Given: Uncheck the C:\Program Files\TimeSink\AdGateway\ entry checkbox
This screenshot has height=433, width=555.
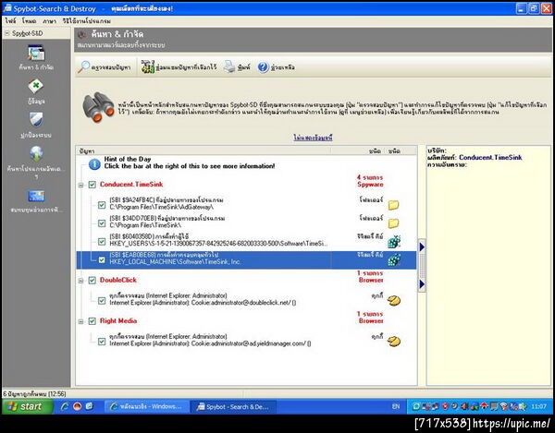Looking at the screenshot, I should point(102,205).
